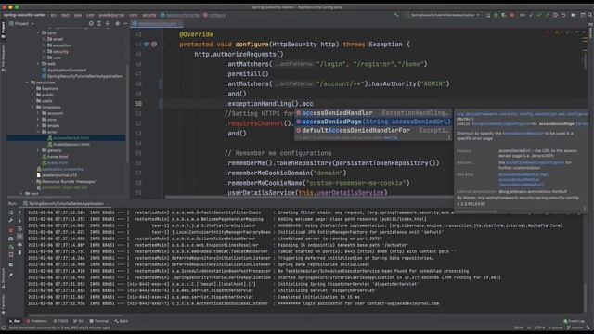Click spring-security-series breadcrumb
Viewport: 594px width, 334px height.
click(x=25, y=15)
